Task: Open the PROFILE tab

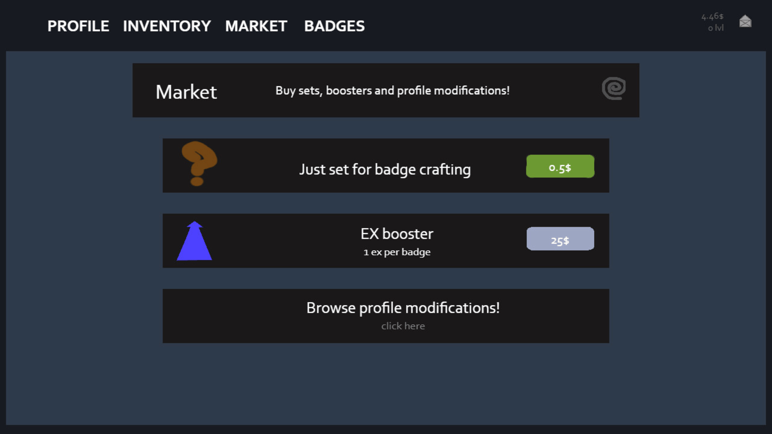Action: (78, 26)
